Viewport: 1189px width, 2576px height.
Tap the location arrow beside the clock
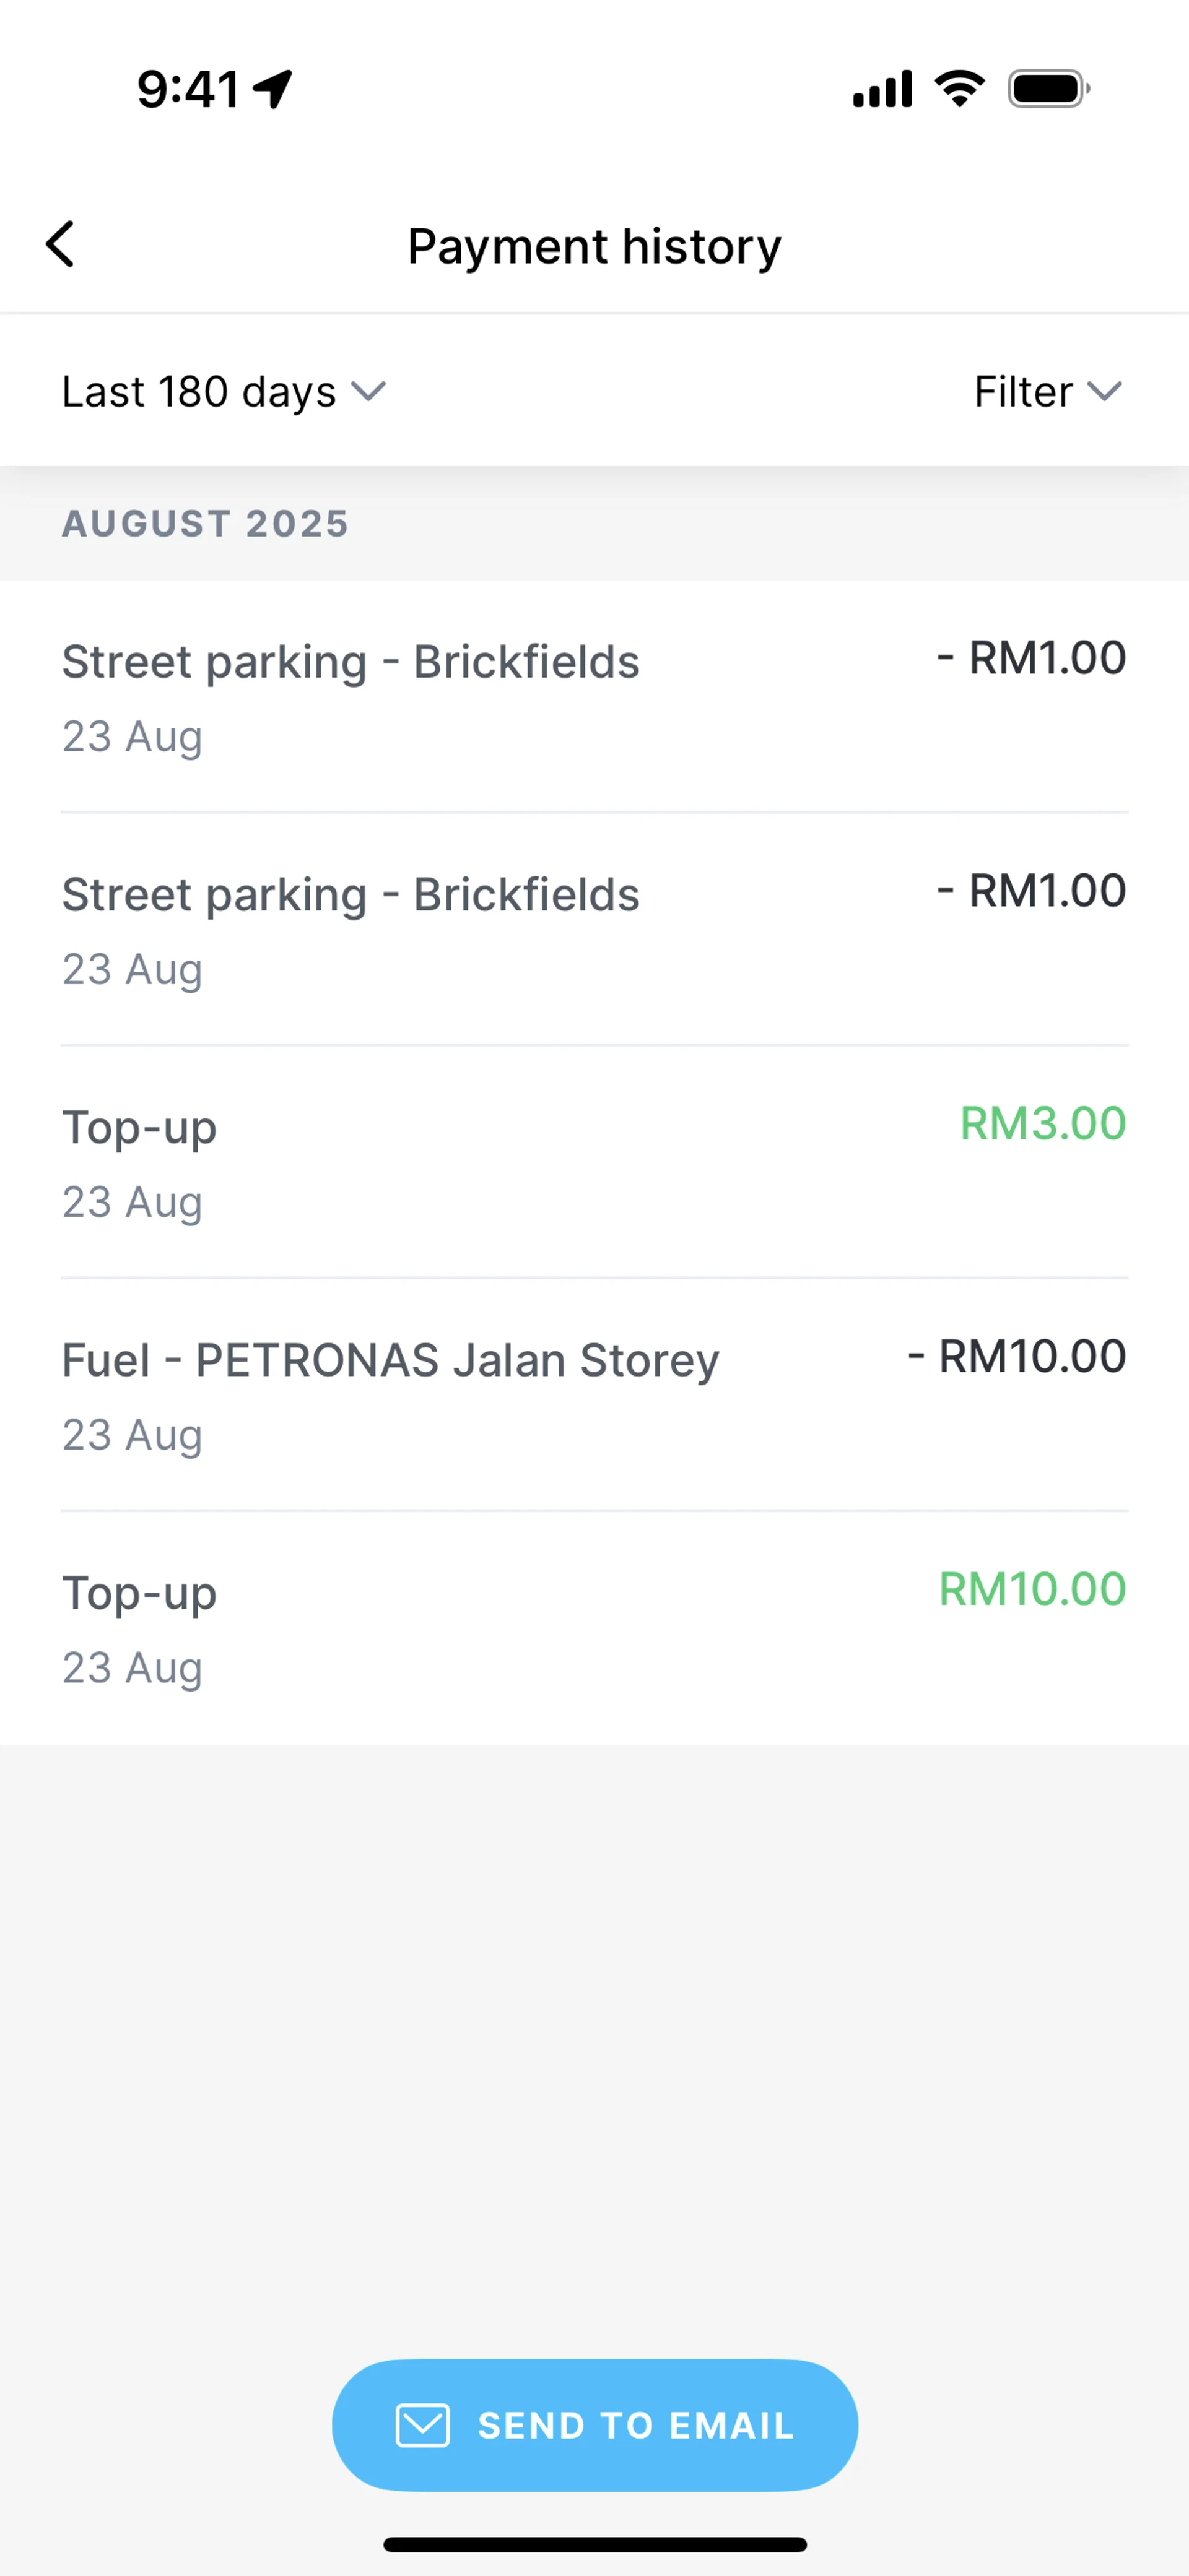coord(272,89)
